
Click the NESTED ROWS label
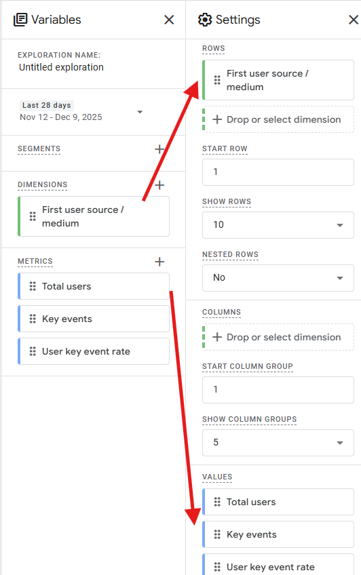coord(231,254)
